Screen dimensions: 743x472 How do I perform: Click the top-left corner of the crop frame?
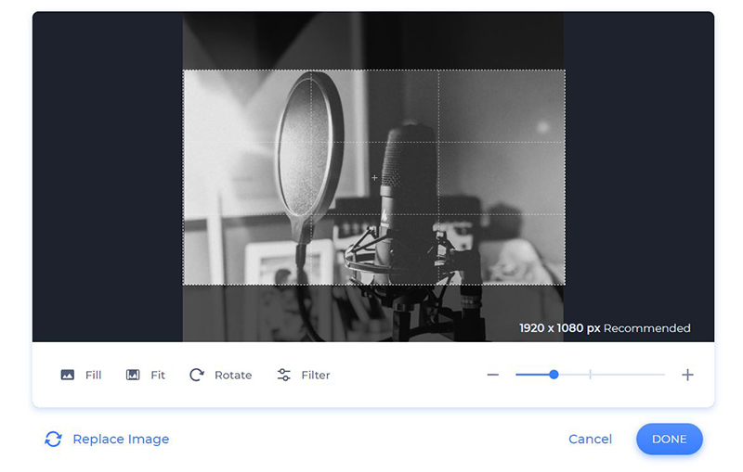pyautogui.click(x=183, y=70)
